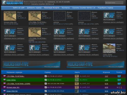Open the Добавить сервер menu item
This screenshot has height=95, width=127.
tap(34, 8)
